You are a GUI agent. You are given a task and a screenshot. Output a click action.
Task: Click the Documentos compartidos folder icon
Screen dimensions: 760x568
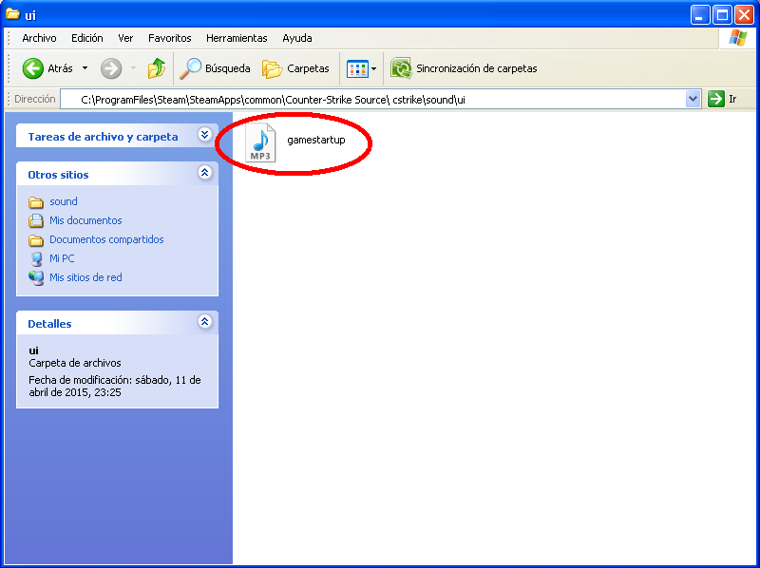point(36,240)
